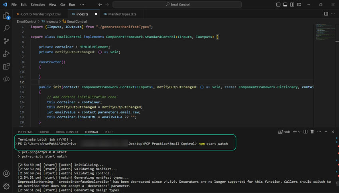Click EmailControl folder in breadcrumb

[27, 21]
